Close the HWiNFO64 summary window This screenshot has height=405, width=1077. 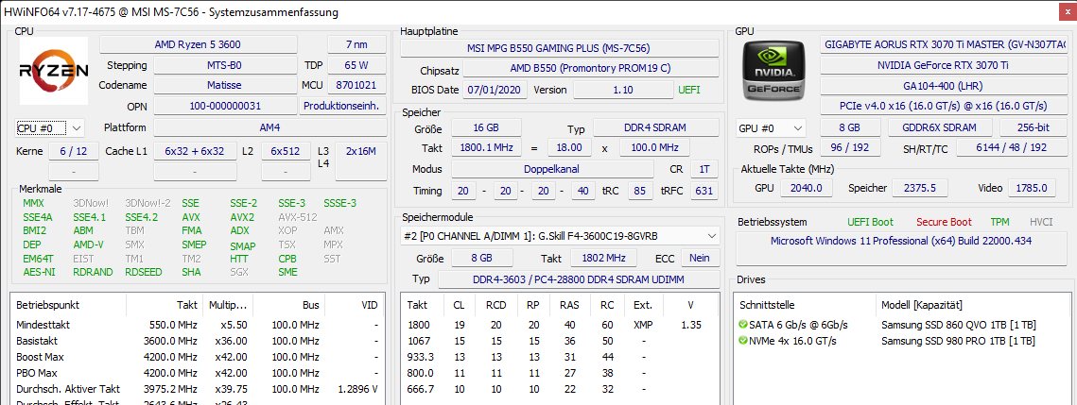(1066, 11)
